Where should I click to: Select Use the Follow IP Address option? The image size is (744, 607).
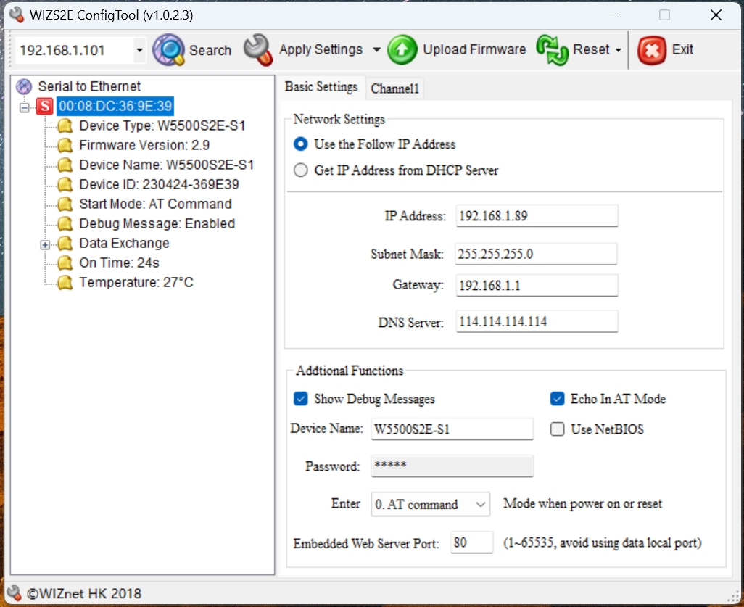click(300, 144)
